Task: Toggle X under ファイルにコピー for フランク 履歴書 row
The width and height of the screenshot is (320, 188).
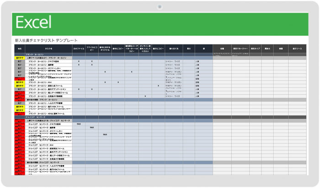Action: click(92, 65)
